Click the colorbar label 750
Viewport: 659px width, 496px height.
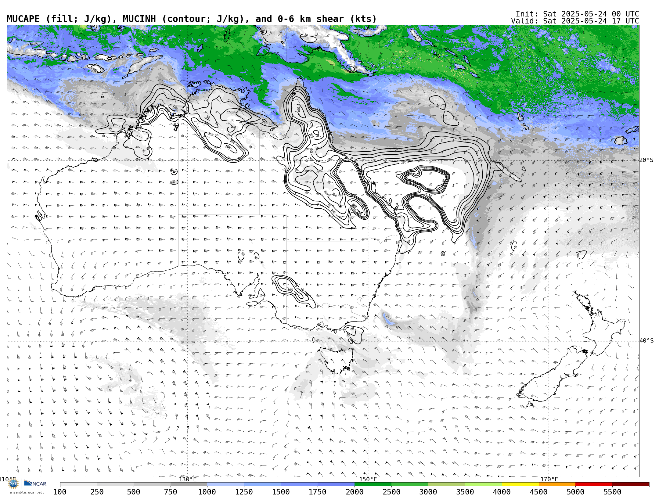point(170,492)
